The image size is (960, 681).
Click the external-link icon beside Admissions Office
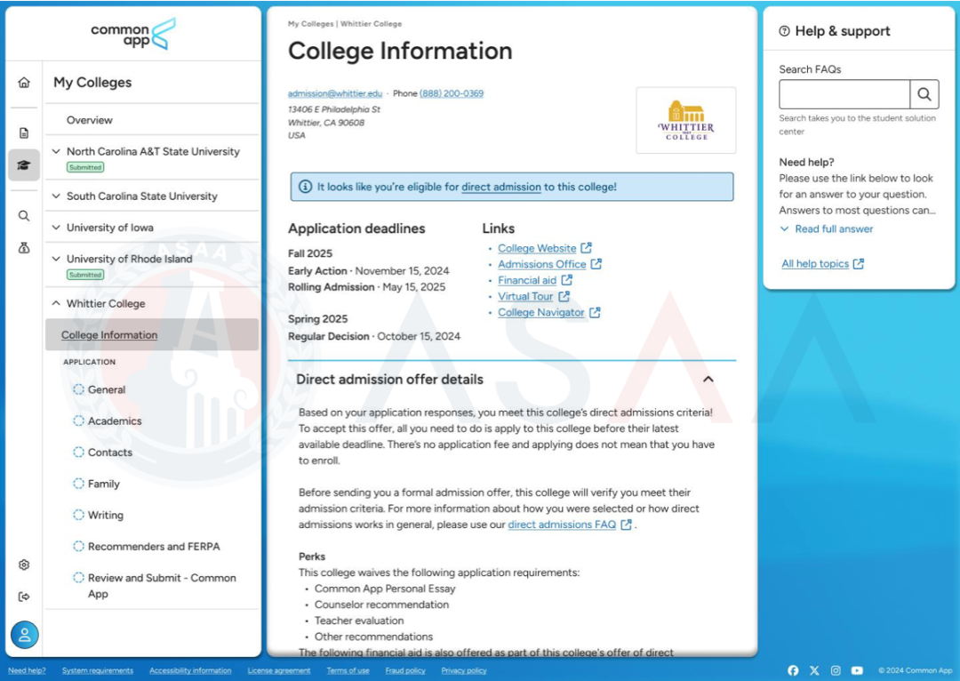pyautogui.click(x=596, y=264)
